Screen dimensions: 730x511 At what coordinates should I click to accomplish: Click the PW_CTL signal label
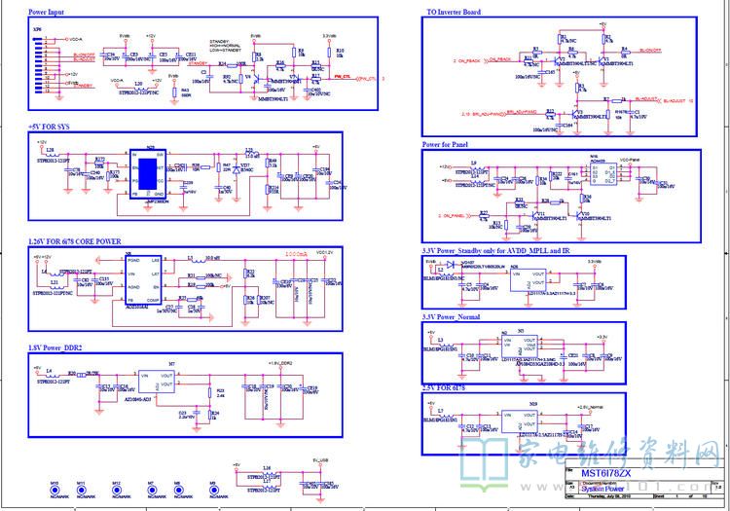click(x=343, y=76)
